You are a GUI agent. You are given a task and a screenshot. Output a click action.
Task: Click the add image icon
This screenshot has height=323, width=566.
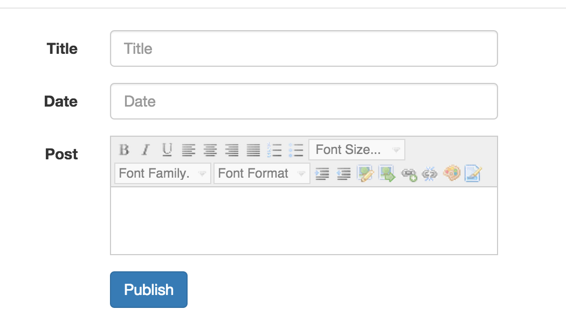coord(366,173)
